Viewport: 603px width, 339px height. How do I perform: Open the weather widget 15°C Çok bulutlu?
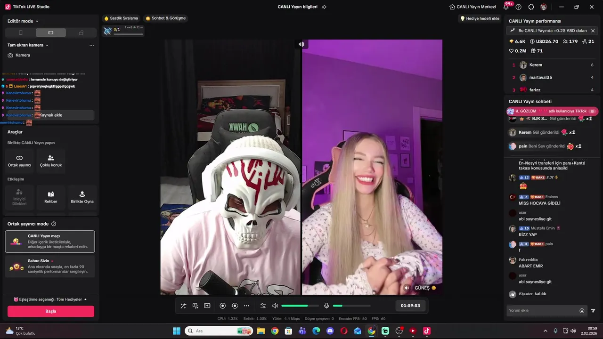pyautogui.click(x=21, y=331)
